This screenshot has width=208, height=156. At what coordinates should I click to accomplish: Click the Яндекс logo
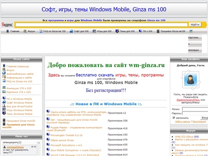[7, 25]
